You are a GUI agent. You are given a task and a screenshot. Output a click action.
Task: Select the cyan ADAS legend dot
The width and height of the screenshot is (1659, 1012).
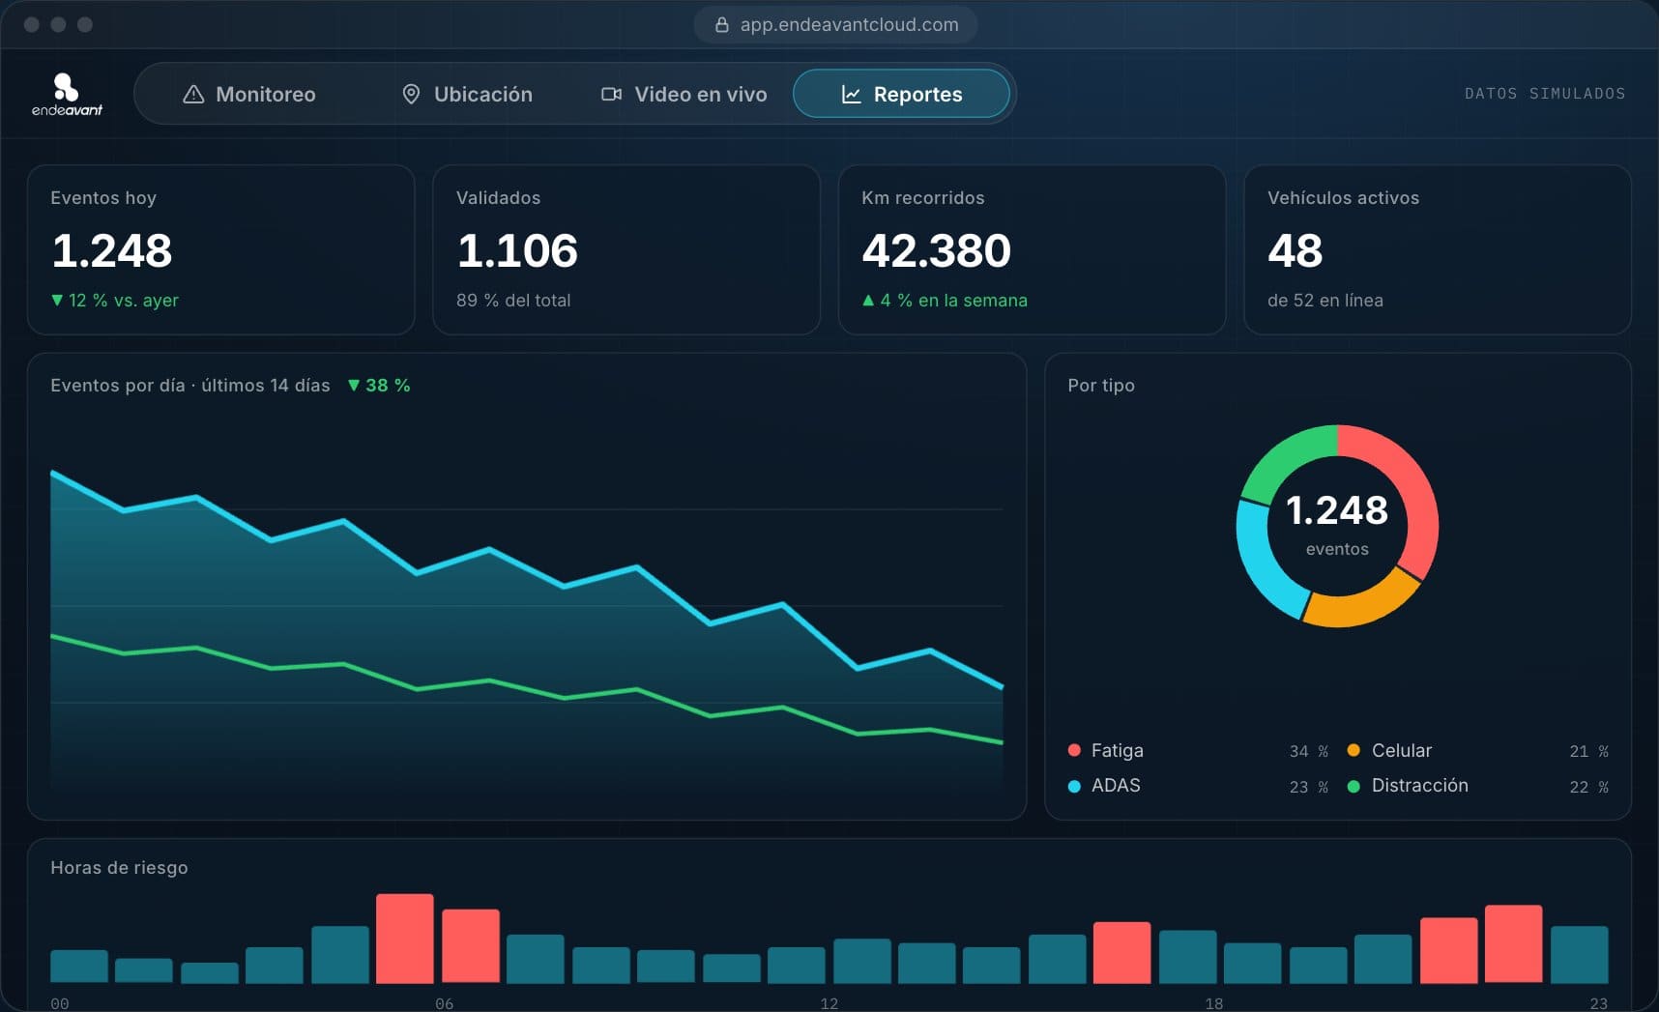1074,786
